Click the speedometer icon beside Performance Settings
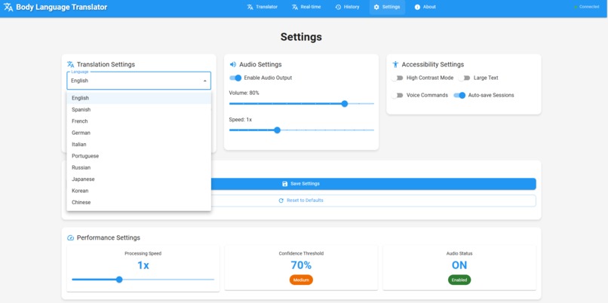Viewport: 608px width, 303px height. (x=70, y=237)
